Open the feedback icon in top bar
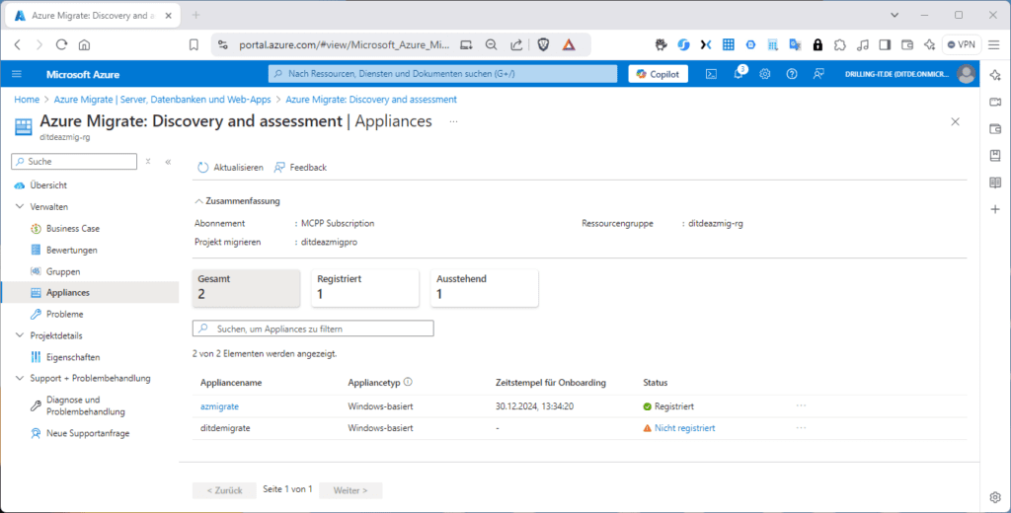Viewport: 1011px width, 513px height. point(818,74)
